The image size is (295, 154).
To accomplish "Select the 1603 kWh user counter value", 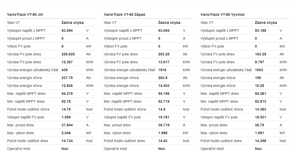I will (259, 70).
